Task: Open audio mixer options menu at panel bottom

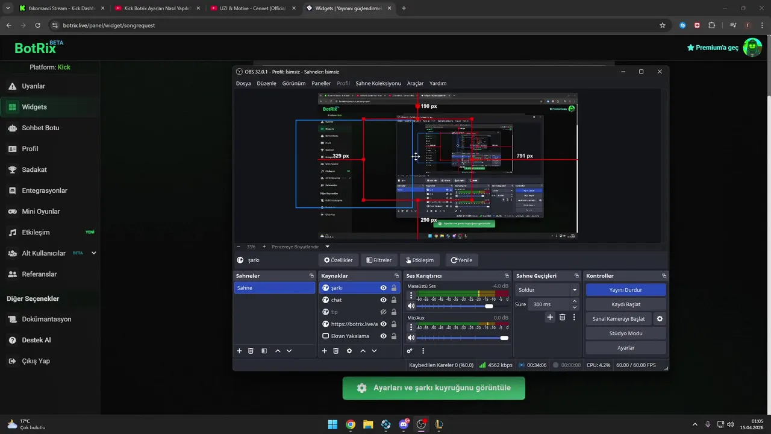Action: (423, 351)
